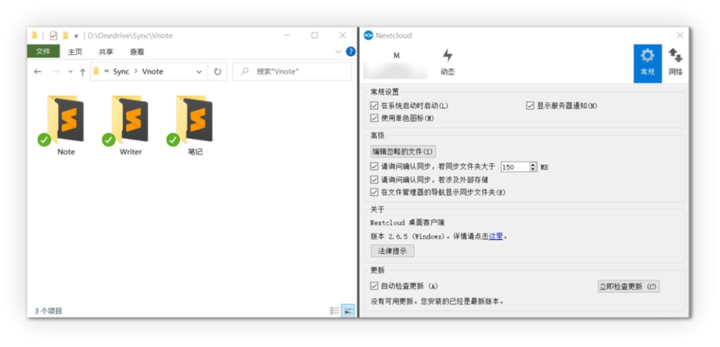This screenshot has height=347, width=720.
Task: Click the double chevron before Sync breadcrumb
Action: click(107, 71)
